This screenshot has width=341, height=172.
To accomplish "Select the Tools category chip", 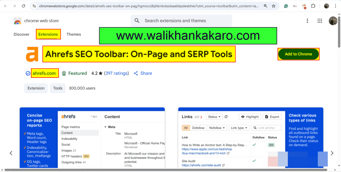I will pyautogui.click(x=58, y=88).
